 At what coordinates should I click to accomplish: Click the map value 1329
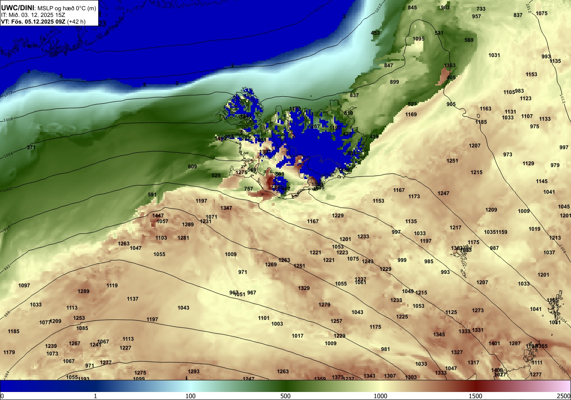[304, 288]
